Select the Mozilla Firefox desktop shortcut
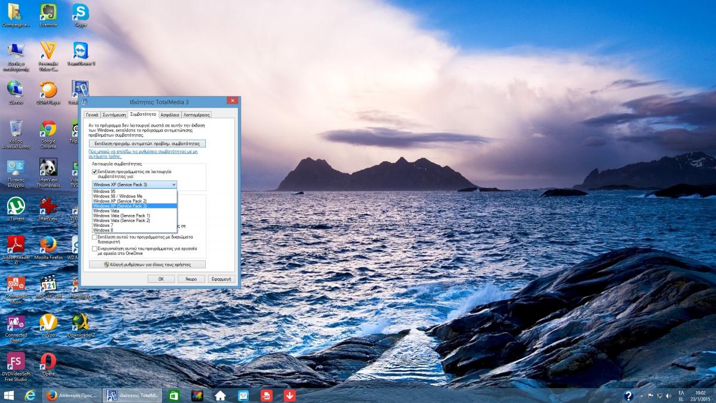The width and height of the screenshot is (716, 403). [x=48, y=247]
